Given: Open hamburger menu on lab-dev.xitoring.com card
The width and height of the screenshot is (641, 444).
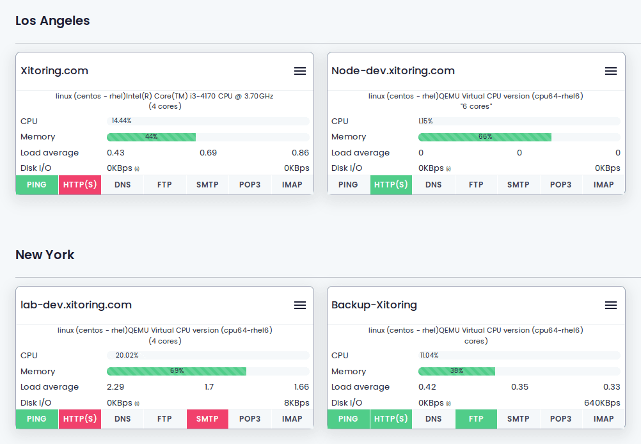Looking at the screenshot, I should point(300,305).
